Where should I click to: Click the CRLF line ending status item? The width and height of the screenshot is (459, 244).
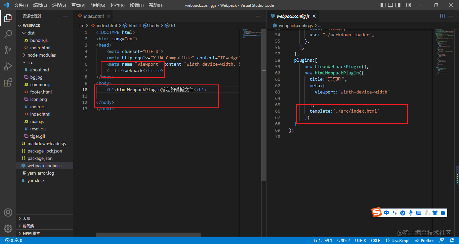tap(375, 240)
